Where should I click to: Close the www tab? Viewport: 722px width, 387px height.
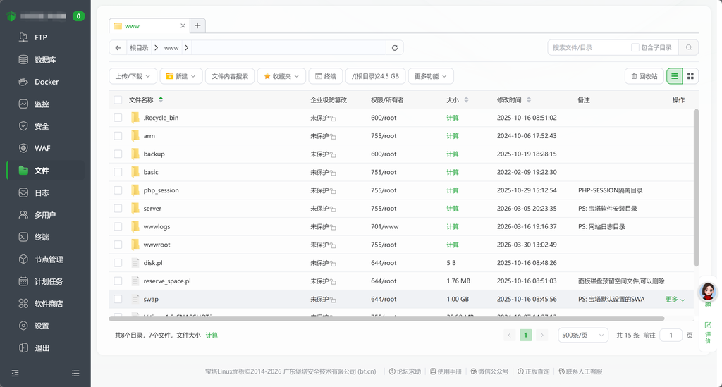coord(183,26)
